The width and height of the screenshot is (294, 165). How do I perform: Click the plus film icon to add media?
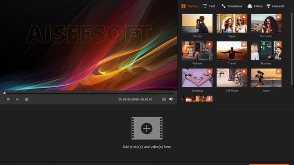pyautogui.click(x=147, y=128)
